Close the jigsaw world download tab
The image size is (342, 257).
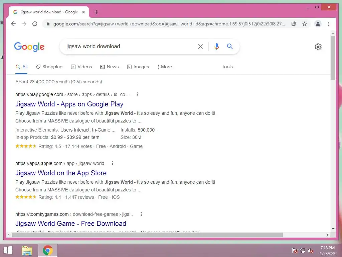(x=83, y=12)
